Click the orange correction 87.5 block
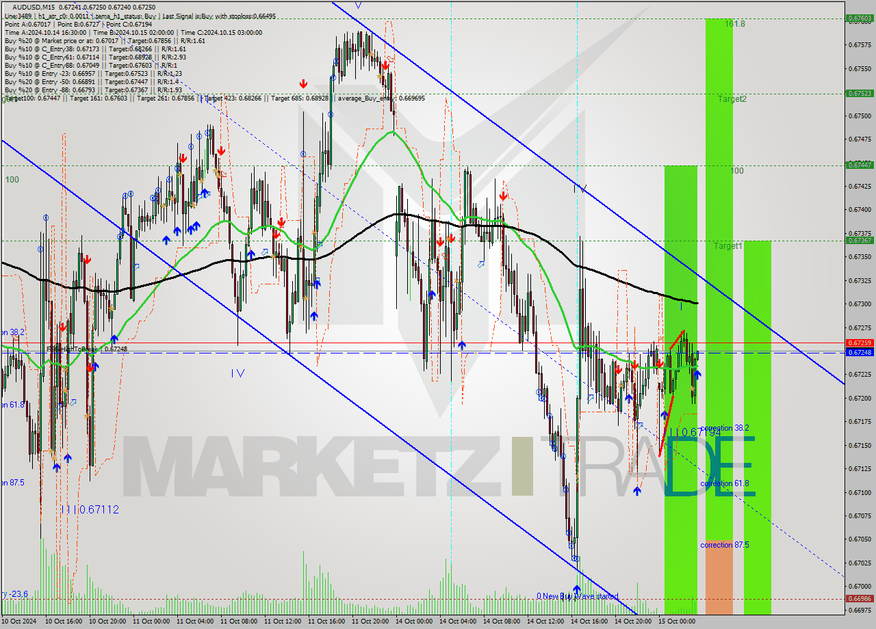Screen dimensions: 876x629 [x=719, y=576]
